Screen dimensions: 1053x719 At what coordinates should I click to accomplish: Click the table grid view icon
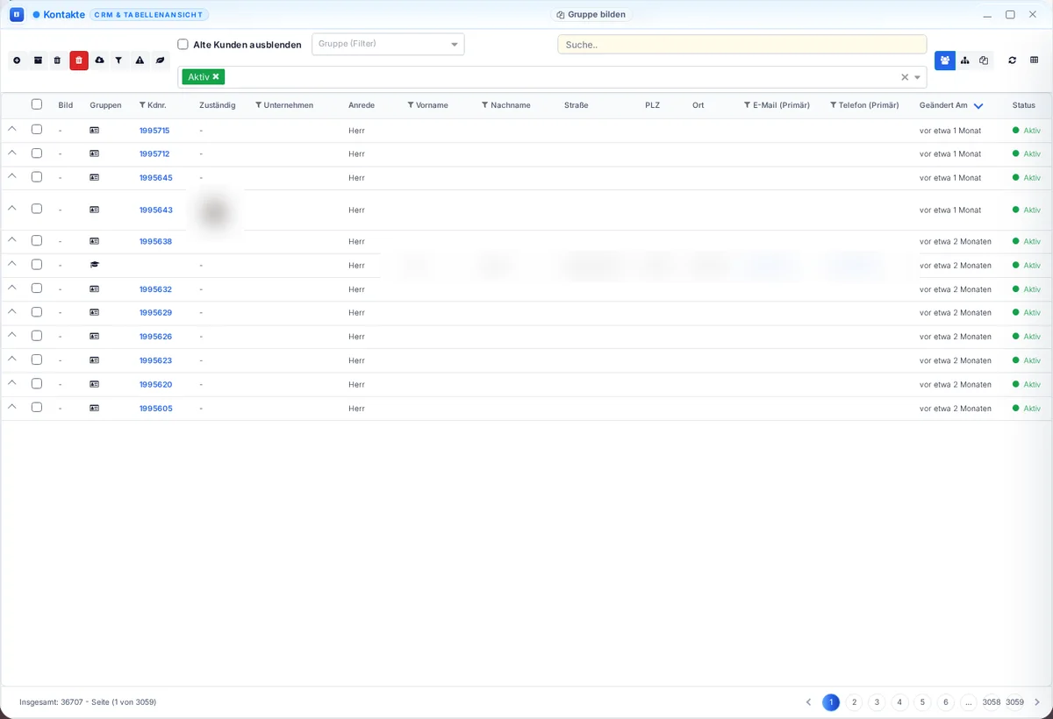coord(1034,61)
